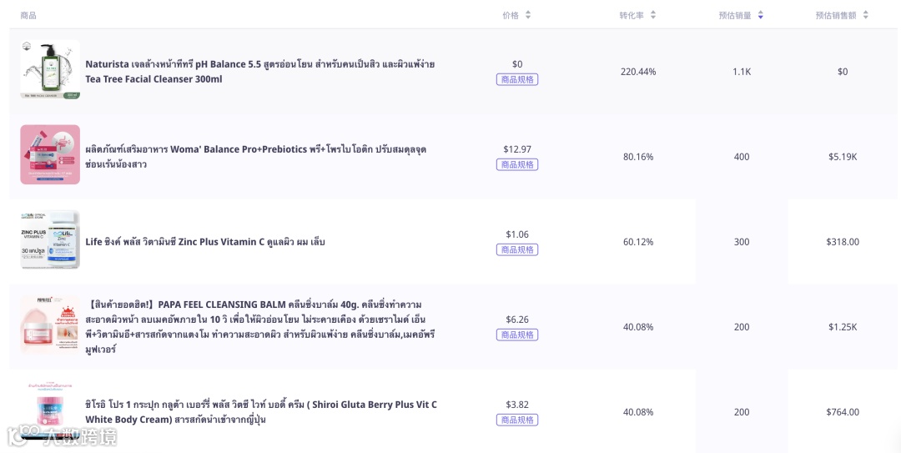
Task: Open the Naturista Tea Tree Facial Cleanser title
Action: tap(259, 72)
